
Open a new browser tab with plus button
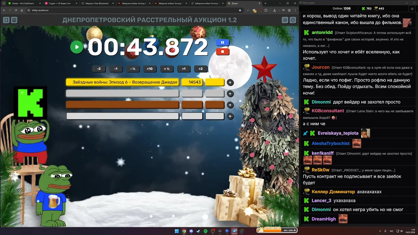pyautogui.click(x=265, y=3)
